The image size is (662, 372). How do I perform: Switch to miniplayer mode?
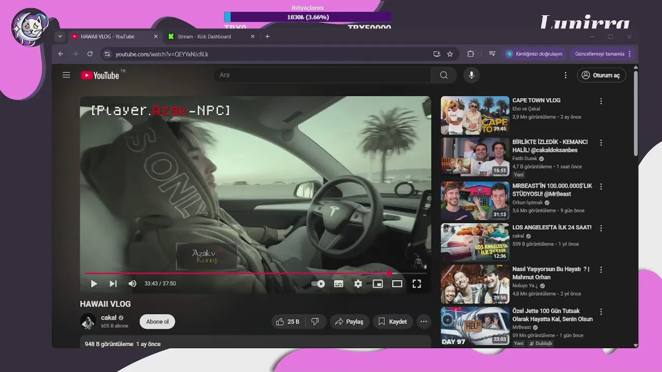point(378,284)
